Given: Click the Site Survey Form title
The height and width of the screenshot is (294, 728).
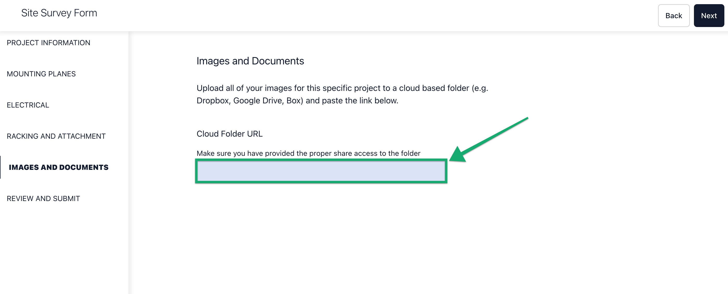Looking at the screenshot, I should (x=59, y=13).
